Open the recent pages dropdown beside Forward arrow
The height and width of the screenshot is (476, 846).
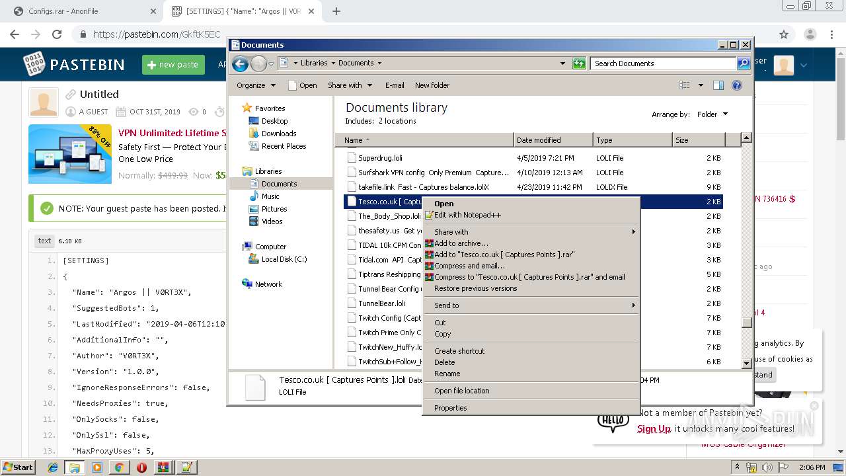(x=271, y=64)
